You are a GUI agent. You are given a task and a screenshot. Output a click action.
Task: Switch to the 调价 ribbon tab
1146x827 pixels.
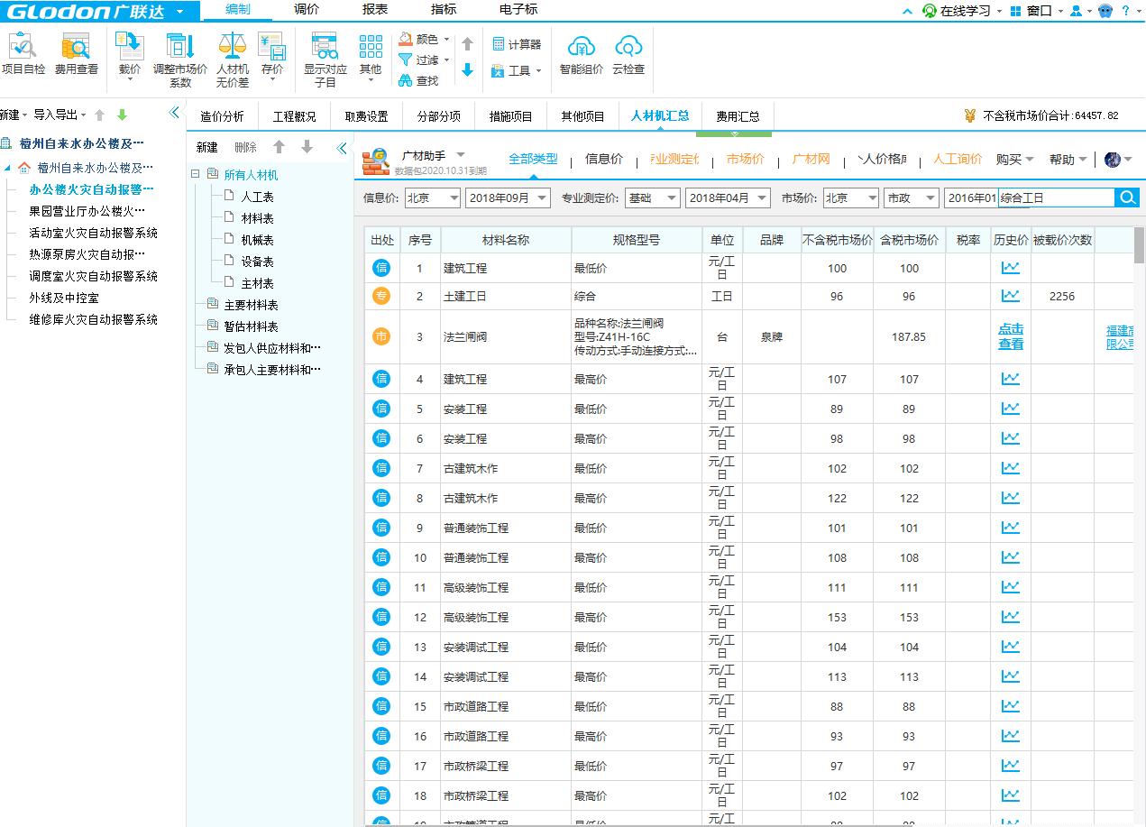pos(307,9)
